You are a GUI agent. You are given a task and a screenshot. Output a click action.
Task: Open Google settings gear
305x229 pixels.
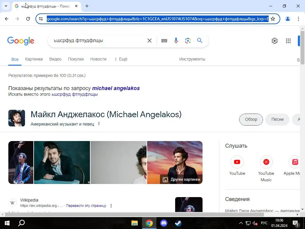[274, 41]
